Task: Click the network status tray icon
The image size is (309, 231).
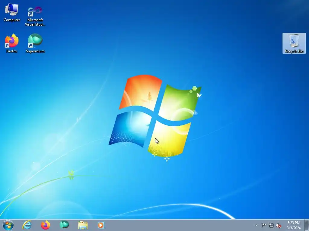Action: coord(271,225)
